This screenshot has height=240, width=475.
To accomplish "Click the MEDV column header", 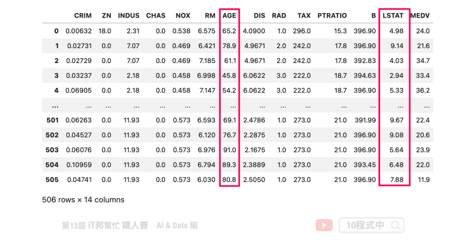I will pyautogui.click(x=420, y=15).
